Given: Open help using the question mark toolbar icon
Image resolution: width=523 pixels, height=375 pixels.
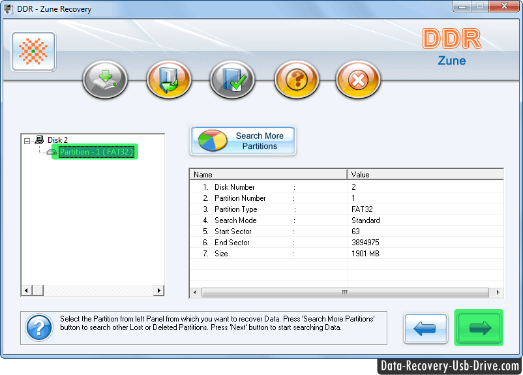Looking at the screenshot, I should pyautogui.click(x=297, y=80).
